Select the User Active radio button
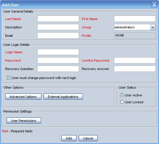Screen dimensions: 159x144 coord(122,95)
